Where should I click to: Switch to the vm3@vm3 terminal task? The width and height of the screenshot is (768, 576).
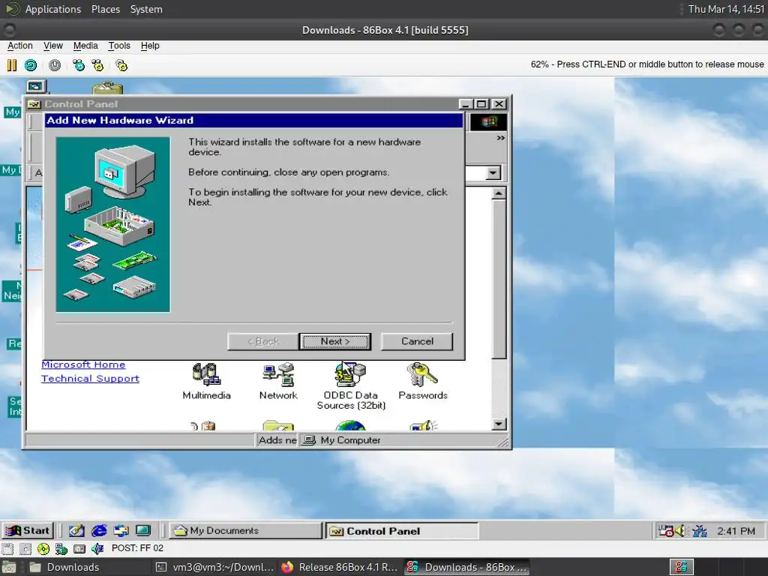[215, 567]
